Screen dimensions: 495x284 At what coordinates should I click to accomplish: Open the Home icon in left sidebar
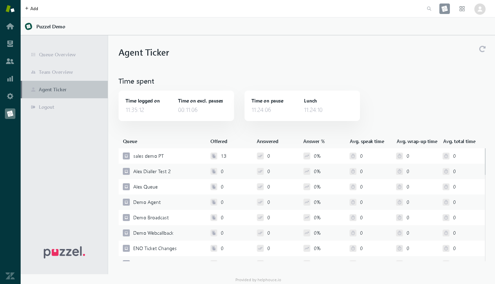(x=10, y=26)
